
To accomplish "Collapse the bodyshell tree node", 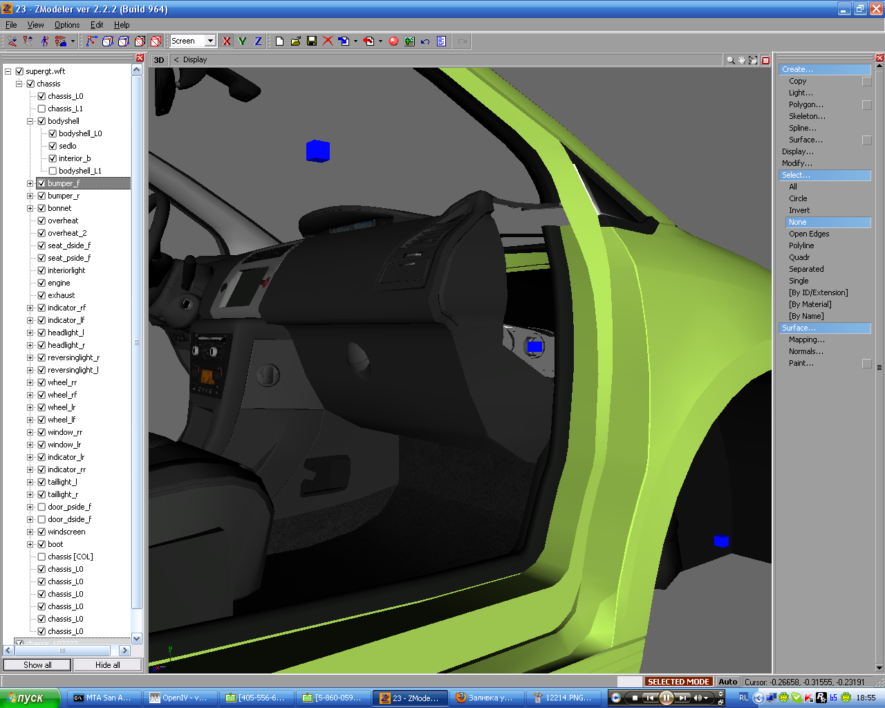I will pyautogui.click(x=30, y=121).
